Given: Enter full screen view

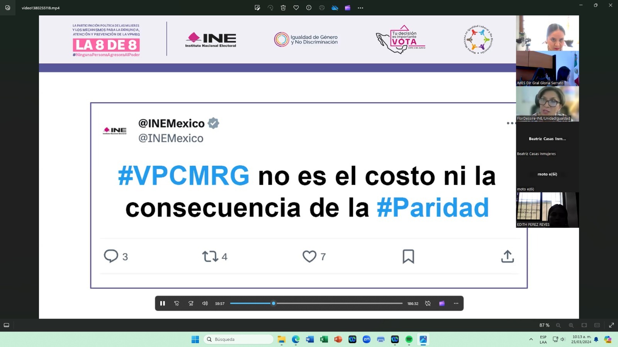Looking at the screenshot, I should [611, 325].
